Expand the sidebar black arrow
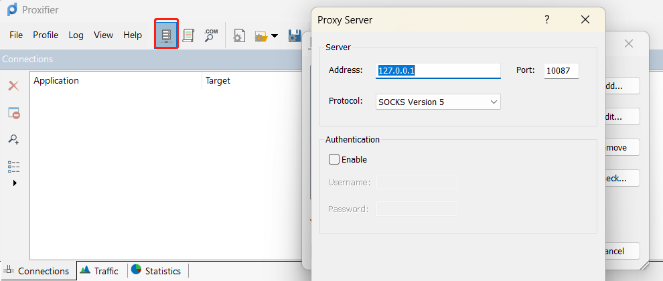The image size is (663, 281). click(x=15, y=183)
